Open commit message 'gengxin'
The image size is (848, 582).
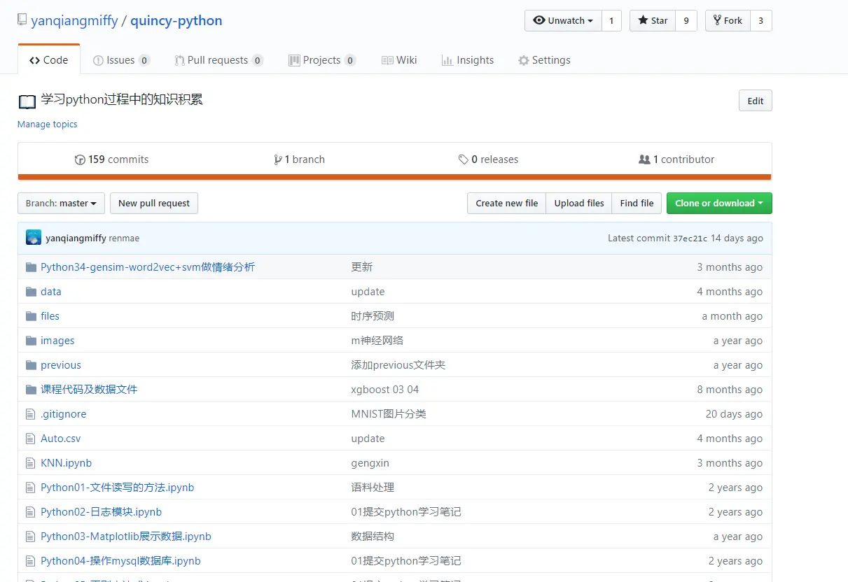(x=370, y=463)
